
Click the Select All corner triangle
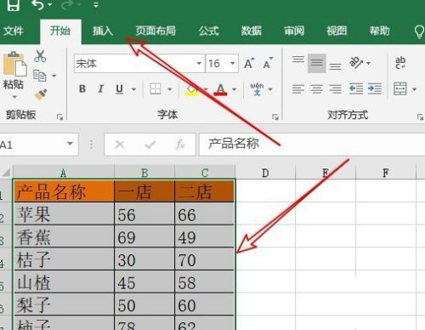(x=6, y=173)
